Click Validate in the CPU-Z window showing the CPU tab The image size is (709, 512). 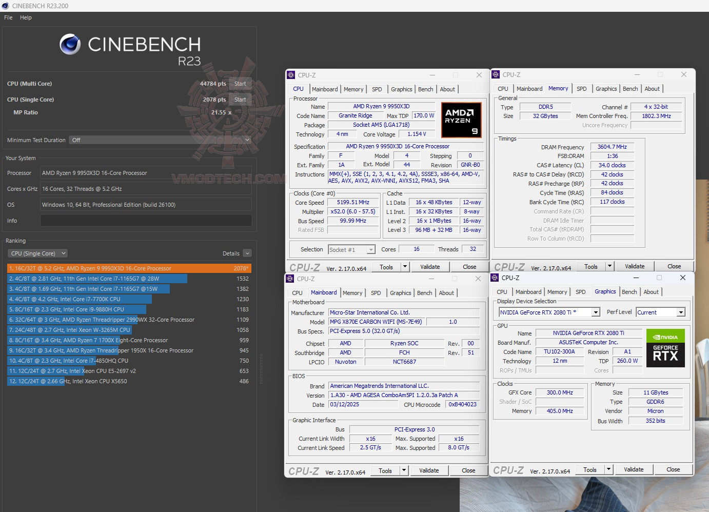(x=430, y=267)
